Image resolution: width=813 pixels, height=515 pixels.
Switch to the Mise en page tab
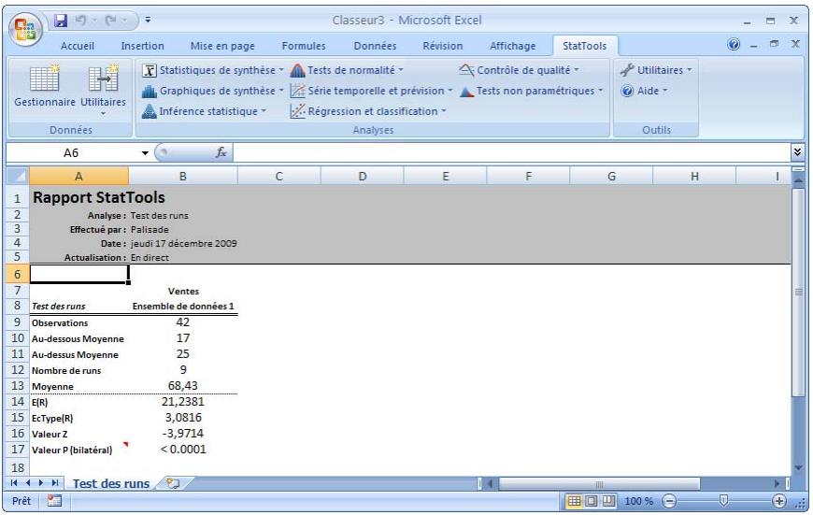click(222, 46)
